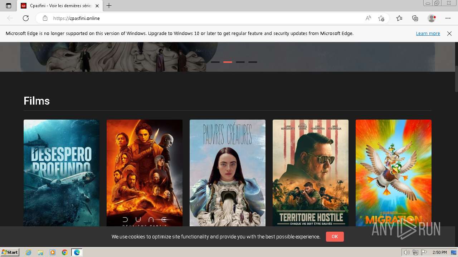Select the fourth carousel slide indicator
The width and height of the screenshot is (458, 257).
point(240,62)
